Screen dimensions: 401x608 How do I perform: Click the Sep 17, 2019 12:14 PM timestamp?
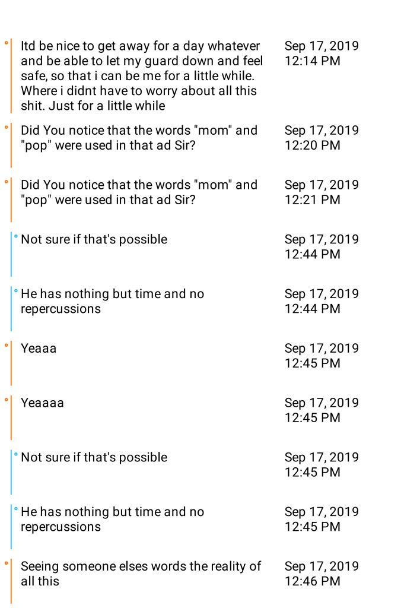[x=322, y=53]
